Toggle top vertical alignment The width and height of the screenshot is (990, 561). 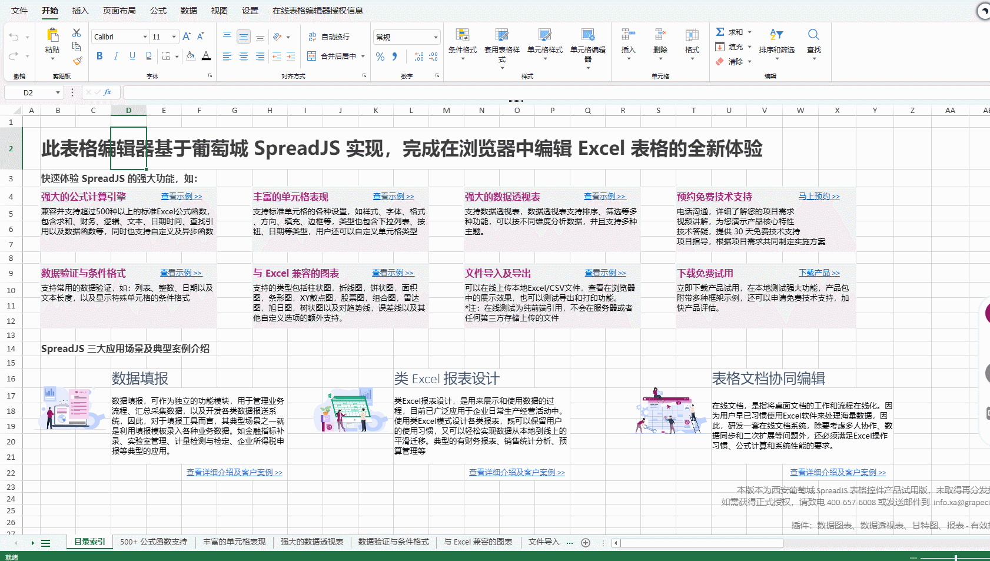pos(227,36)
